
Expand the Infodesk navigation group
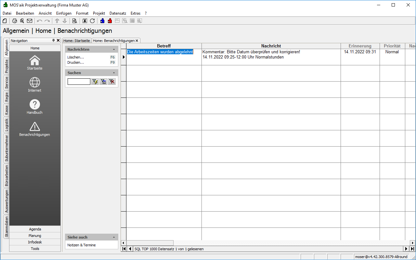[x=35, y=242]
